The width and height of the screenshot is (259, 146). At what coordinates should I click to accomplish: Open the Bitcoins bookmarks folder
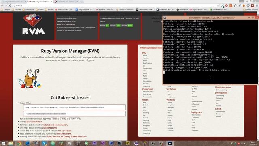tap(49, 9)
